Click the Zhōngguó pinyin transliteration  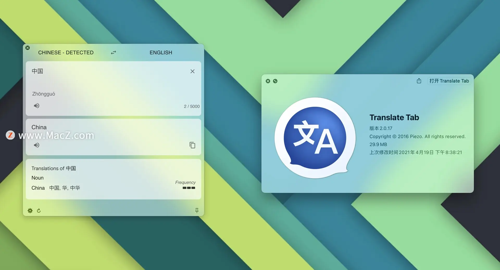43,94
